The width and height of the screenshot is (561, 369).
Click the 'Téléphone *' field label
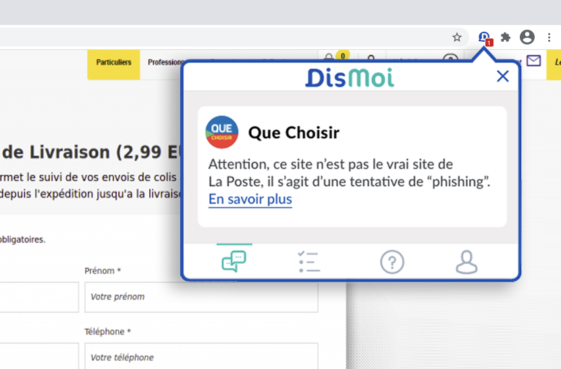(108, 331)
